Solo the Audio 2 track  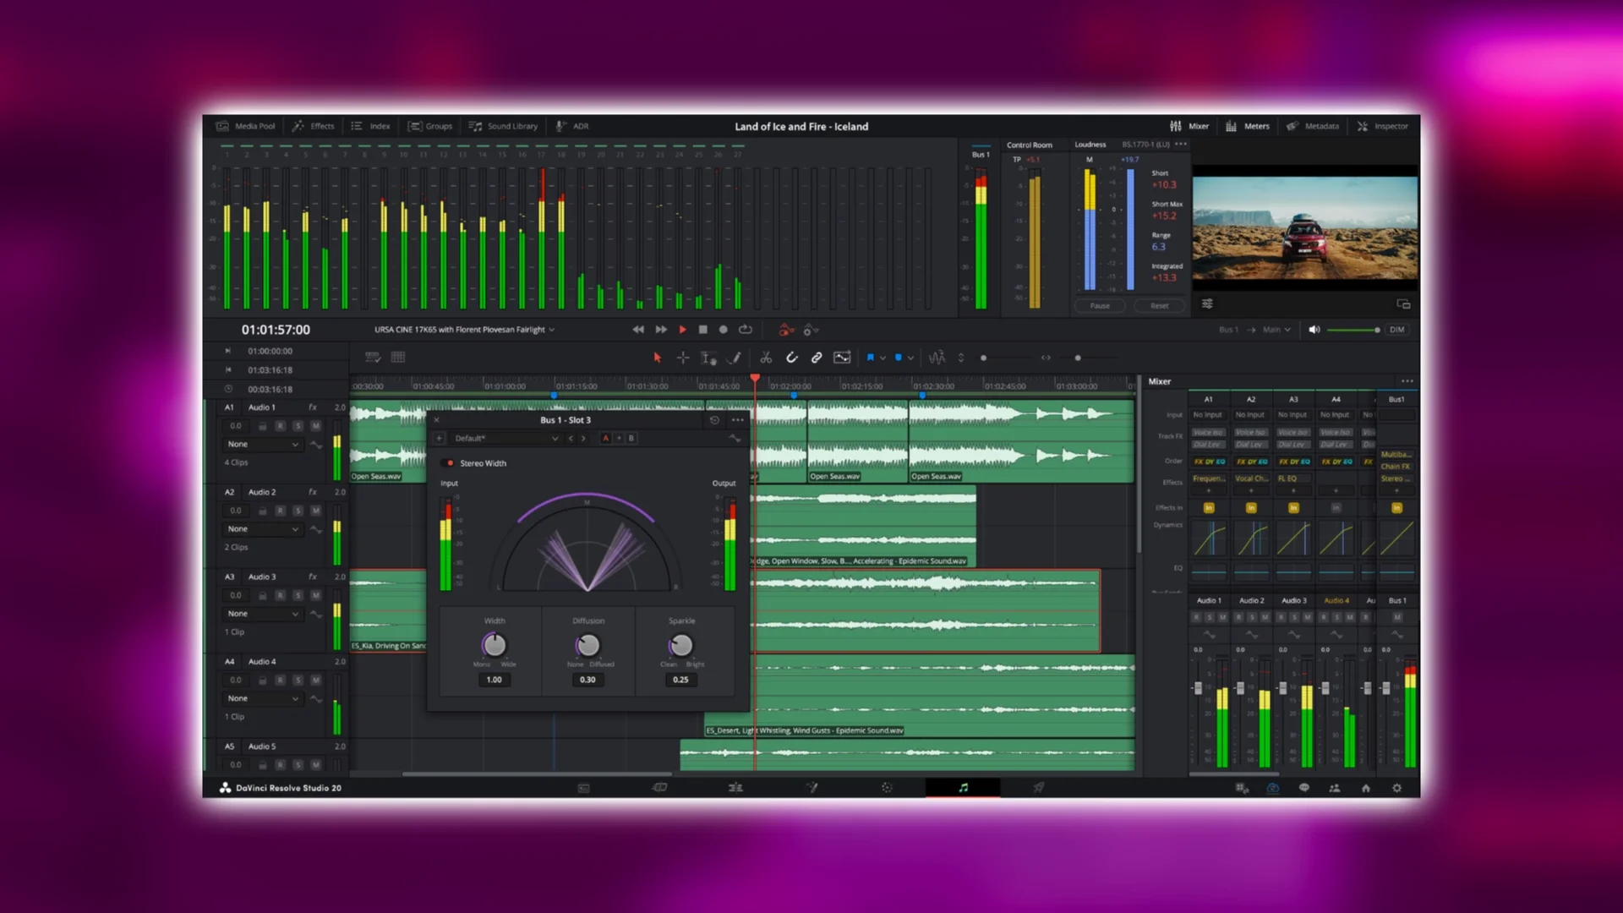(298, 511)
